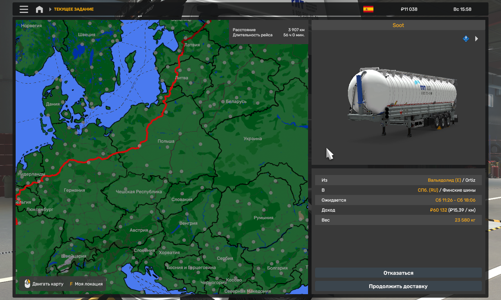Screen dimensions: 501x300
Task: Click the Расстояние label
Action: (x=244, y=30)
